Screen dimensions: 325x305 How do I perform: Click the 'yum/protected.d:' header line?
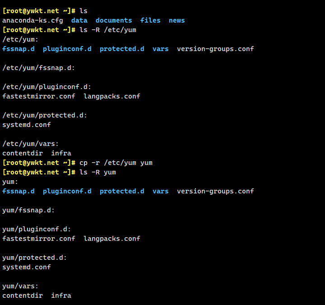[34, 258]
